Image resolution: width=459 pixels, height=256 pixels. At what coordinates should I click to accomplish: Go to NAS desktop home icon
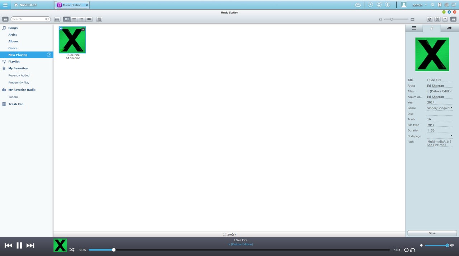pos(16,5)
